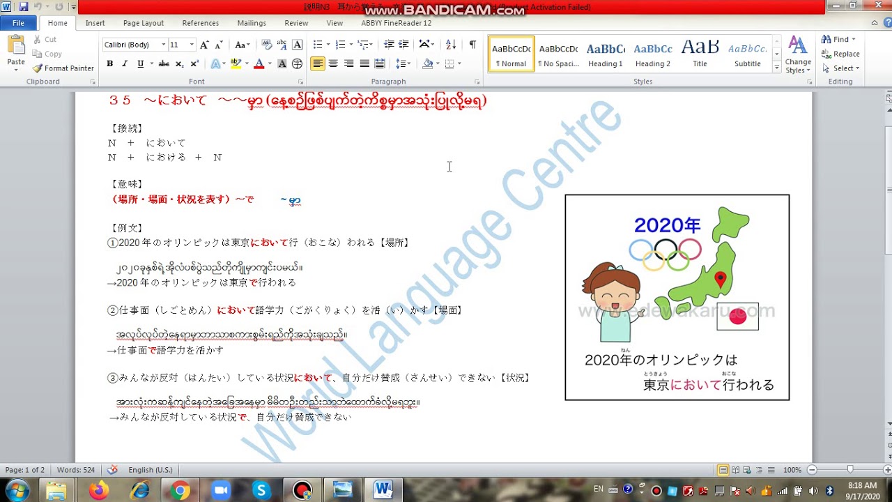
Task: Toggle Show/Hide paragraph marks
Action: coord(472,45)
